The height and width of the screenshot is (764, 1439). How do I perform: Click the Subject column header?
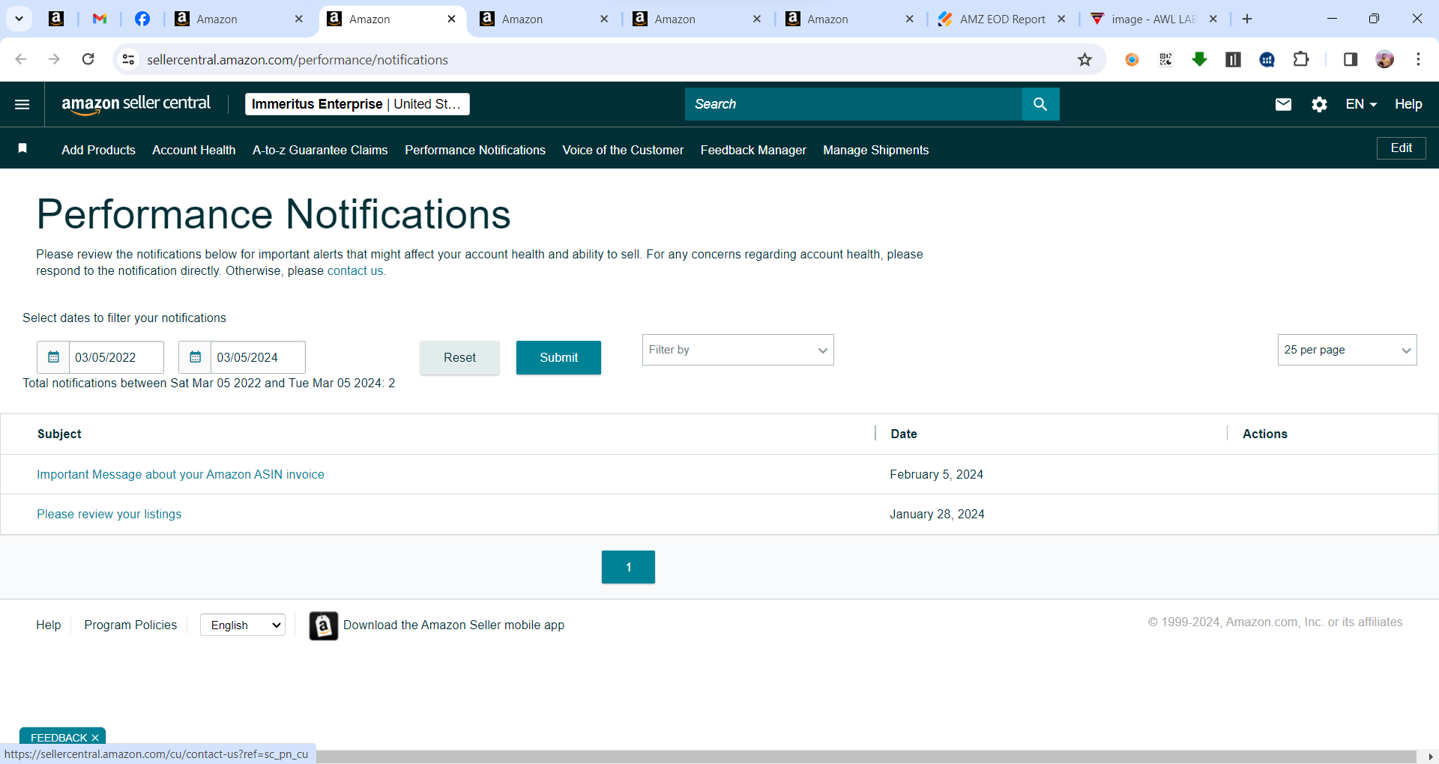(x=59, y=434)
